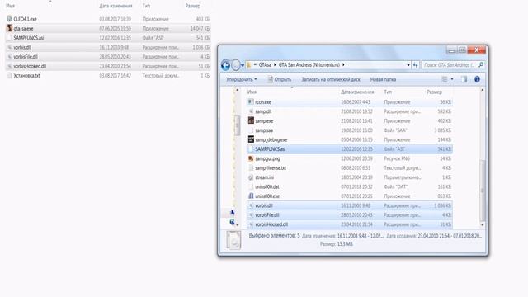Select 'SAMPFUNCS.asi' in Explorer window

point(350,149)
